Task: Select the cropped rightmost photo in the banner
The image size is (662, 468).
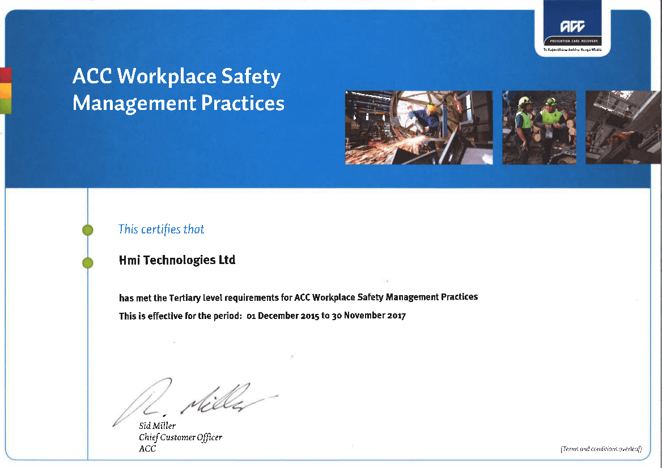Action: (x=622, y=127)
